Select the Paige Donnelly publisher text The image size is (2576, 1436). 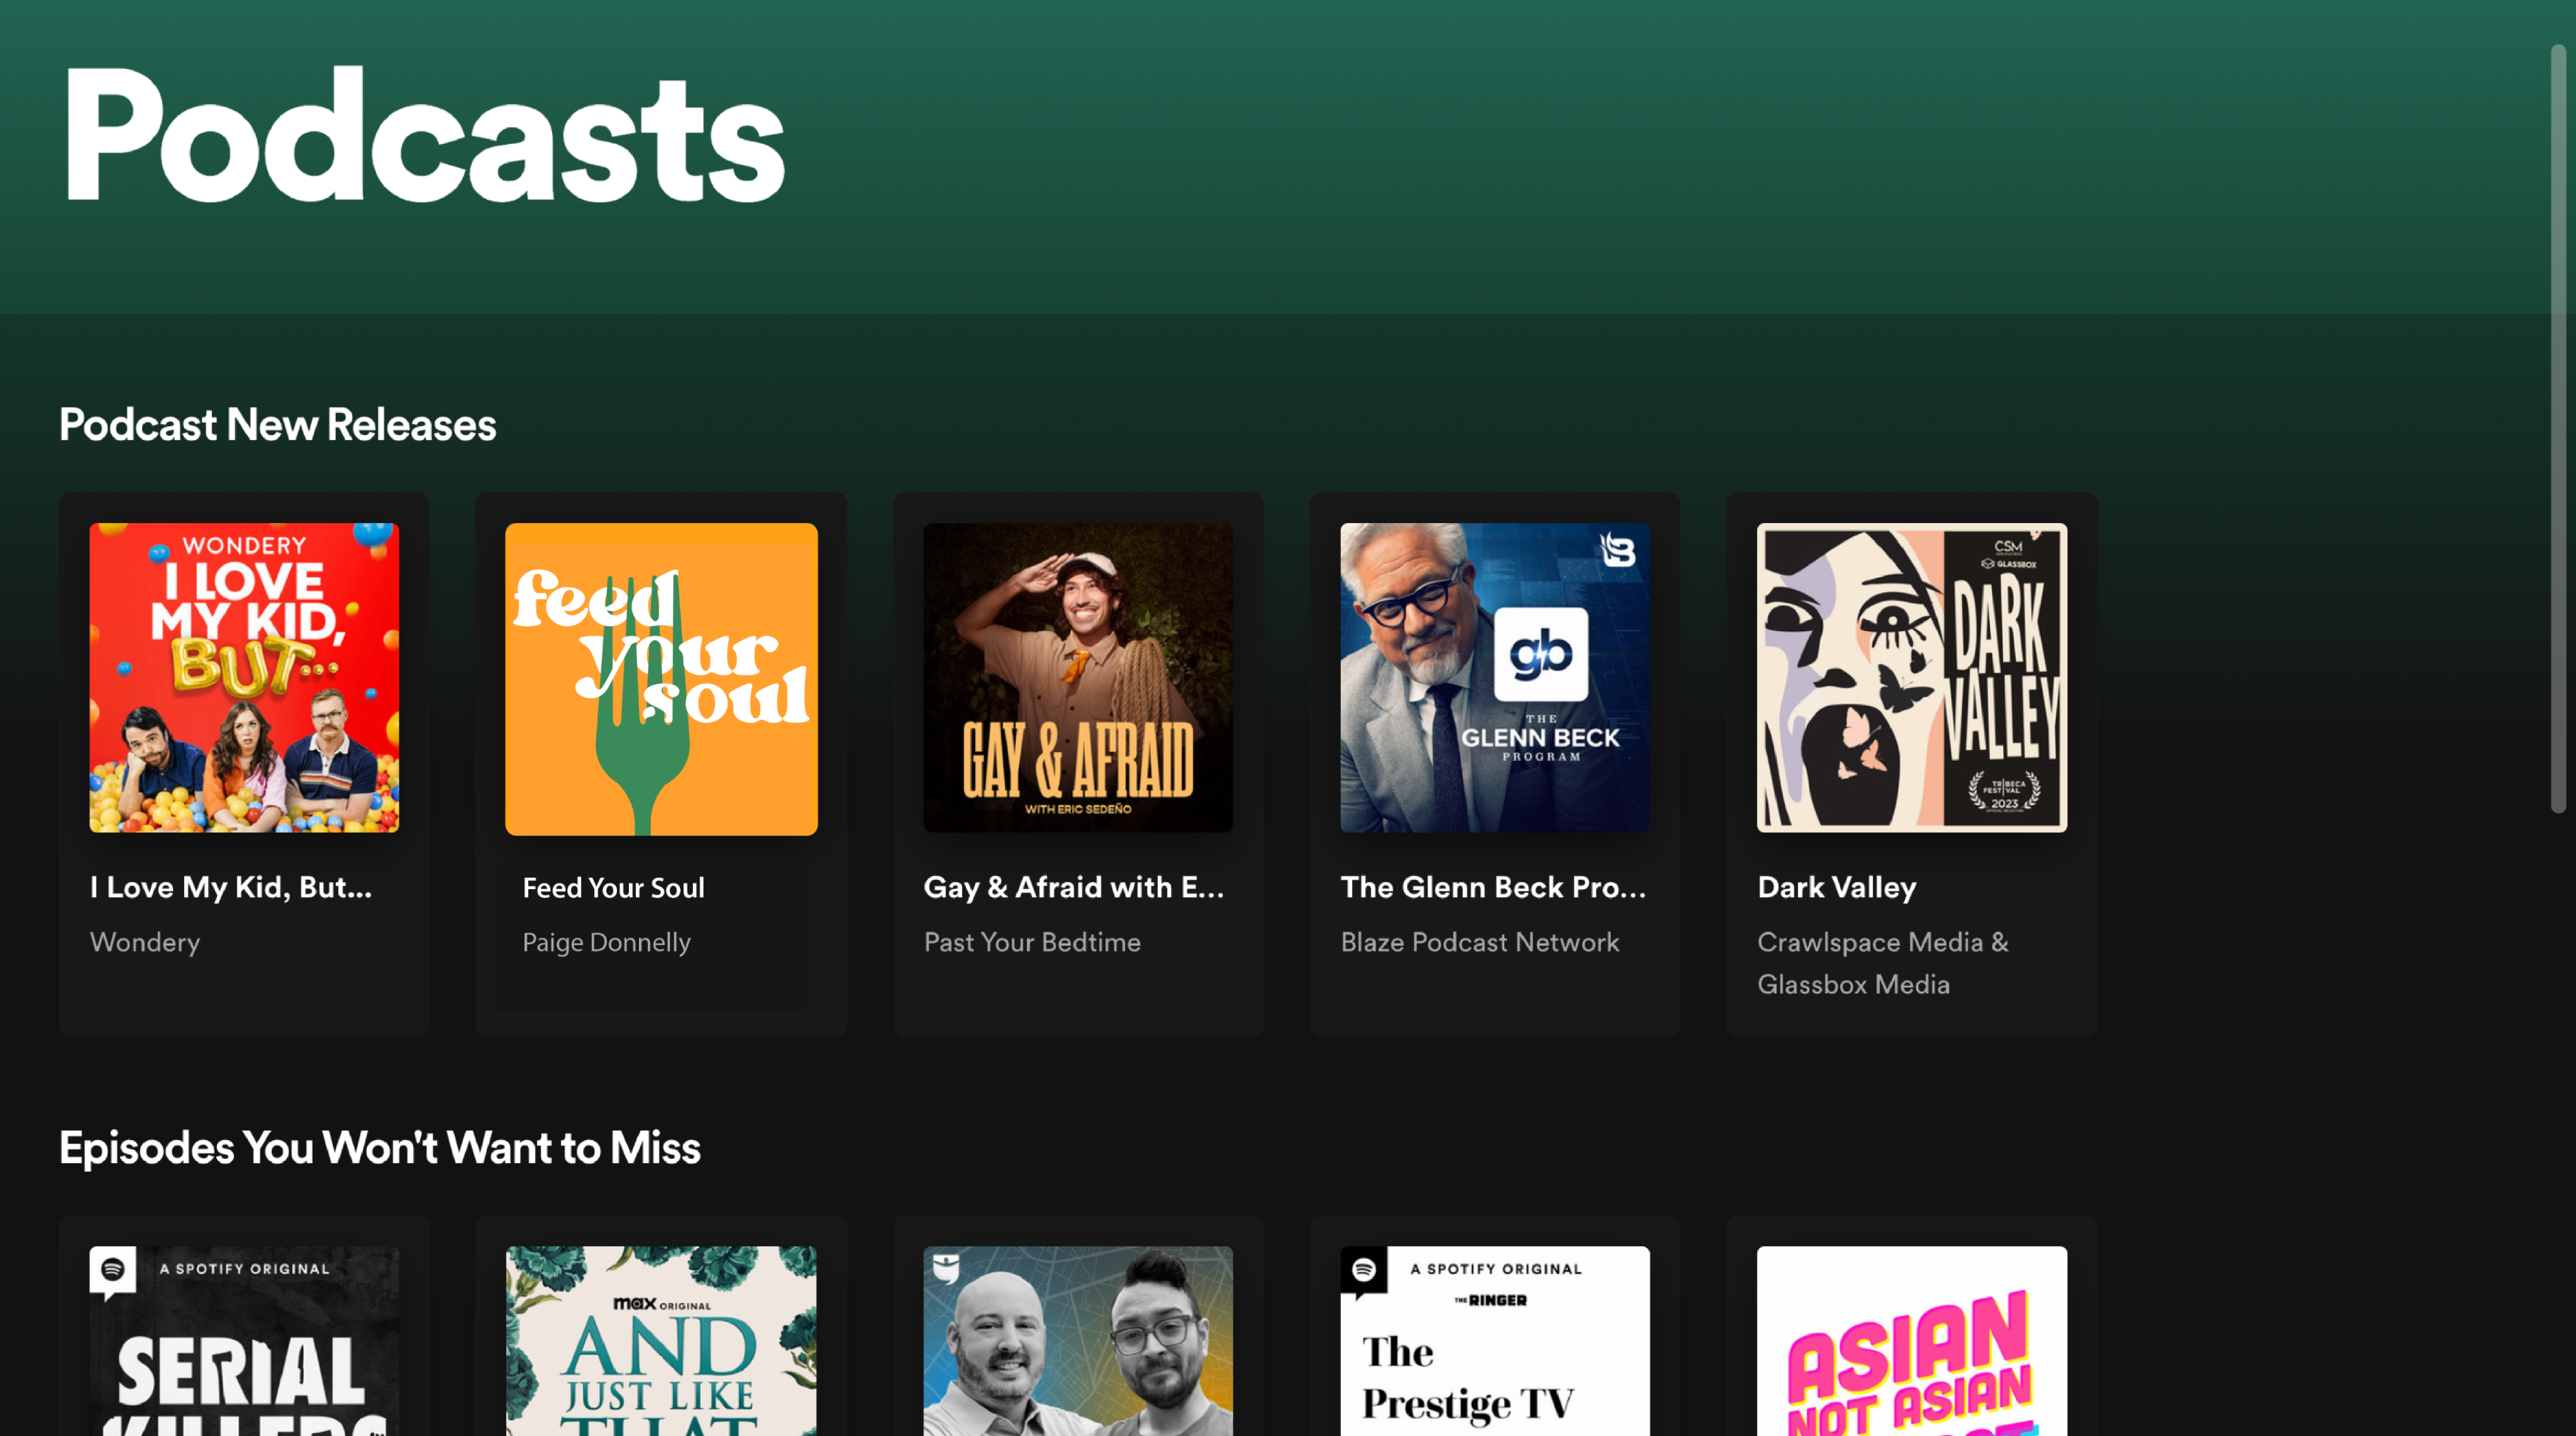pyautogui.click(x=606, y=942)
